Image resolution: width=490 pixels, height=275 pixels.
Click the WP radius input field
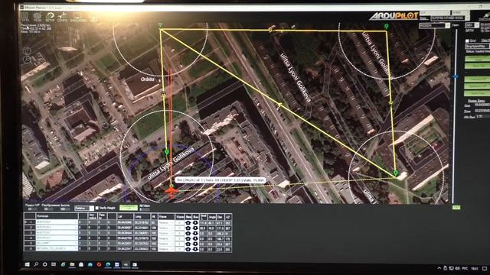32,209
